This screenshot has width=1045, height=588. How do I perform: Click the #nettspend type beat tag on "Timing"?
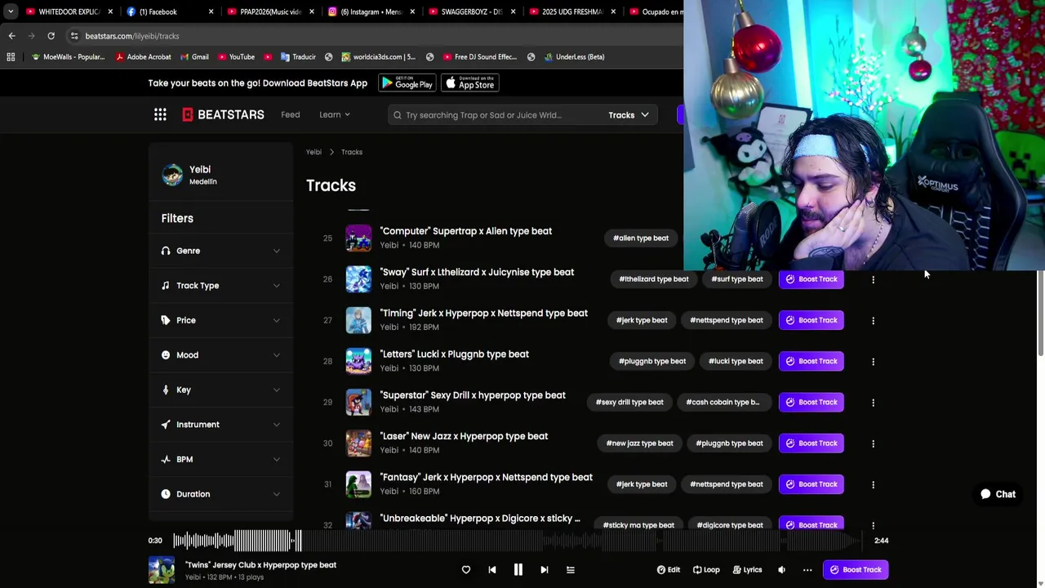(x=727, y=320)
